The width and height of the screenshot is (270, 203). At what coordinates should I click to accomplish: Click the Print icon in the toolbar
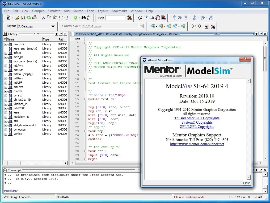coord(35,18)
